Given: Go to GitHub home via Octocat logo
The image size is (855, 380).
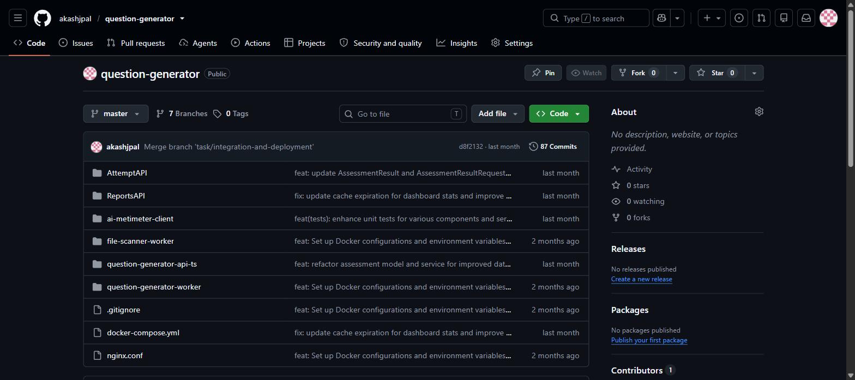Looking at the screenshot, I should pos(43,18).
